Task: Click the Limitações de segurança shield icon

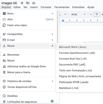Action: (4, 102)
